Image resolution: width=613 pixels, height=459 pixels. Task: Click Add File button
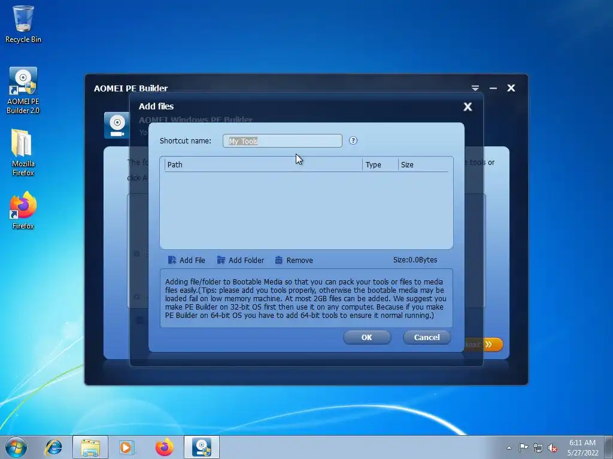[x=187, y=260]
